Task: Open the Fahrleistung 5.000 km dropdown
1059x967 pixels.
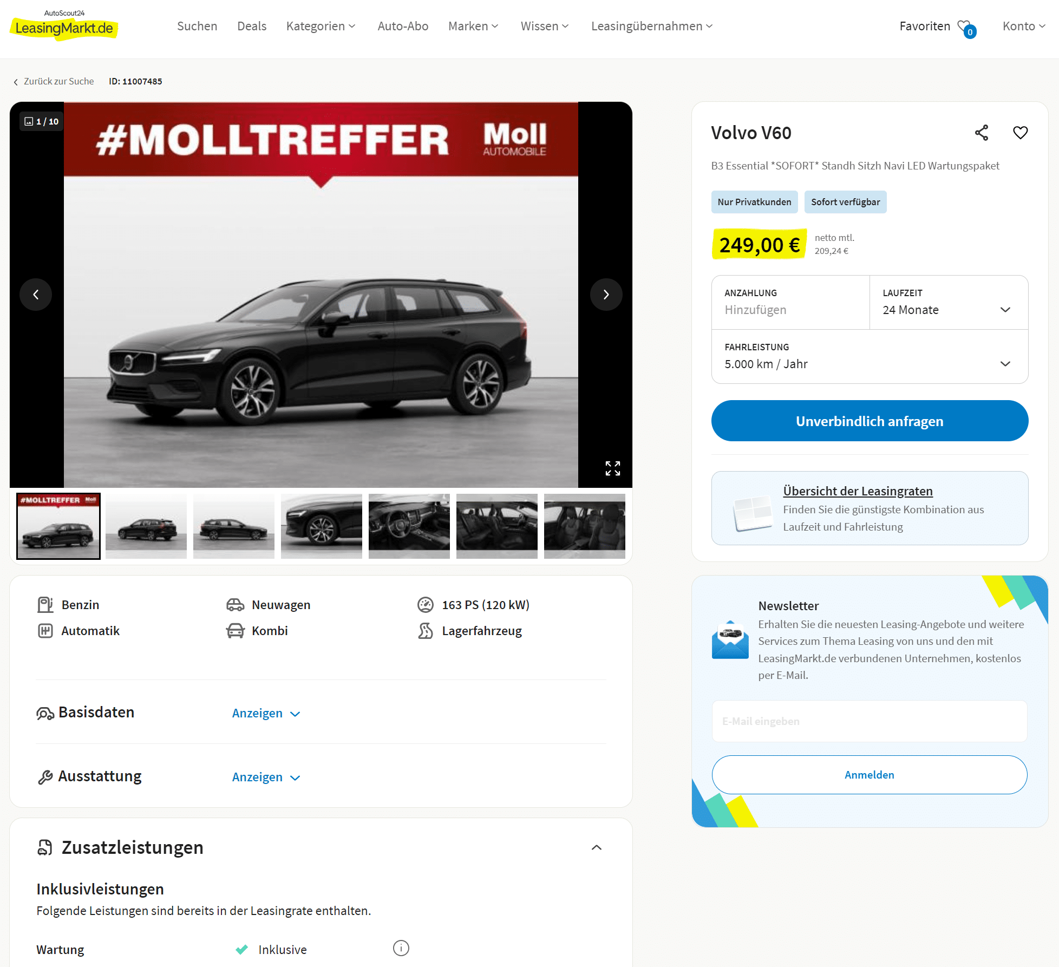Action: tap(870, 357)
